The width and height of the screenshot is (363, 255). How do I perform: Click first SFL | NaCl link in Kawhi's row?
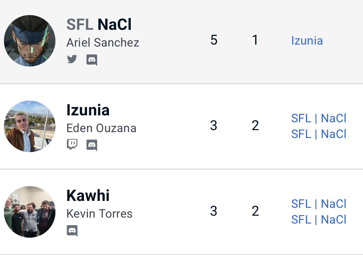point(319,204)
